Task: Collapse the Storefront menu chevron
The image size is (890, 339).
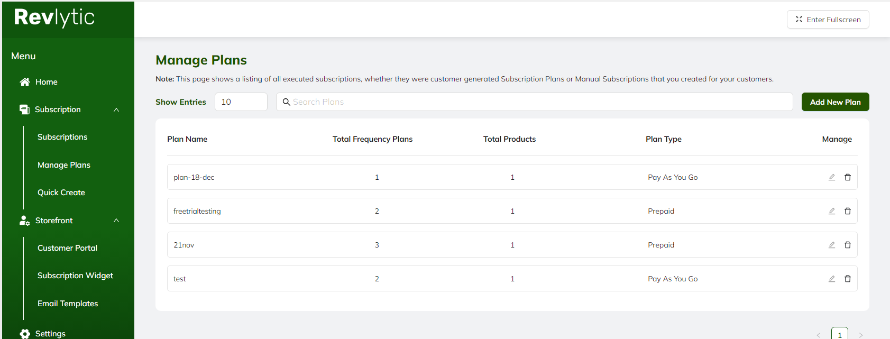Action: pos(116,221)
